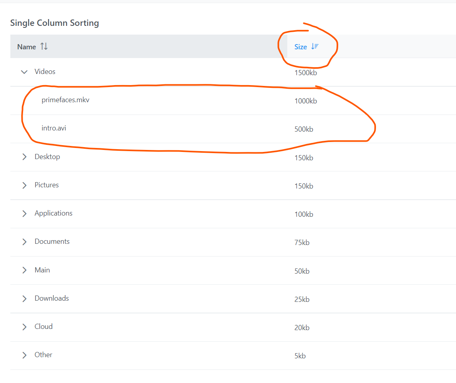Expand the Pictures folder
Viewport: 456px width, 383px height.
24,185
